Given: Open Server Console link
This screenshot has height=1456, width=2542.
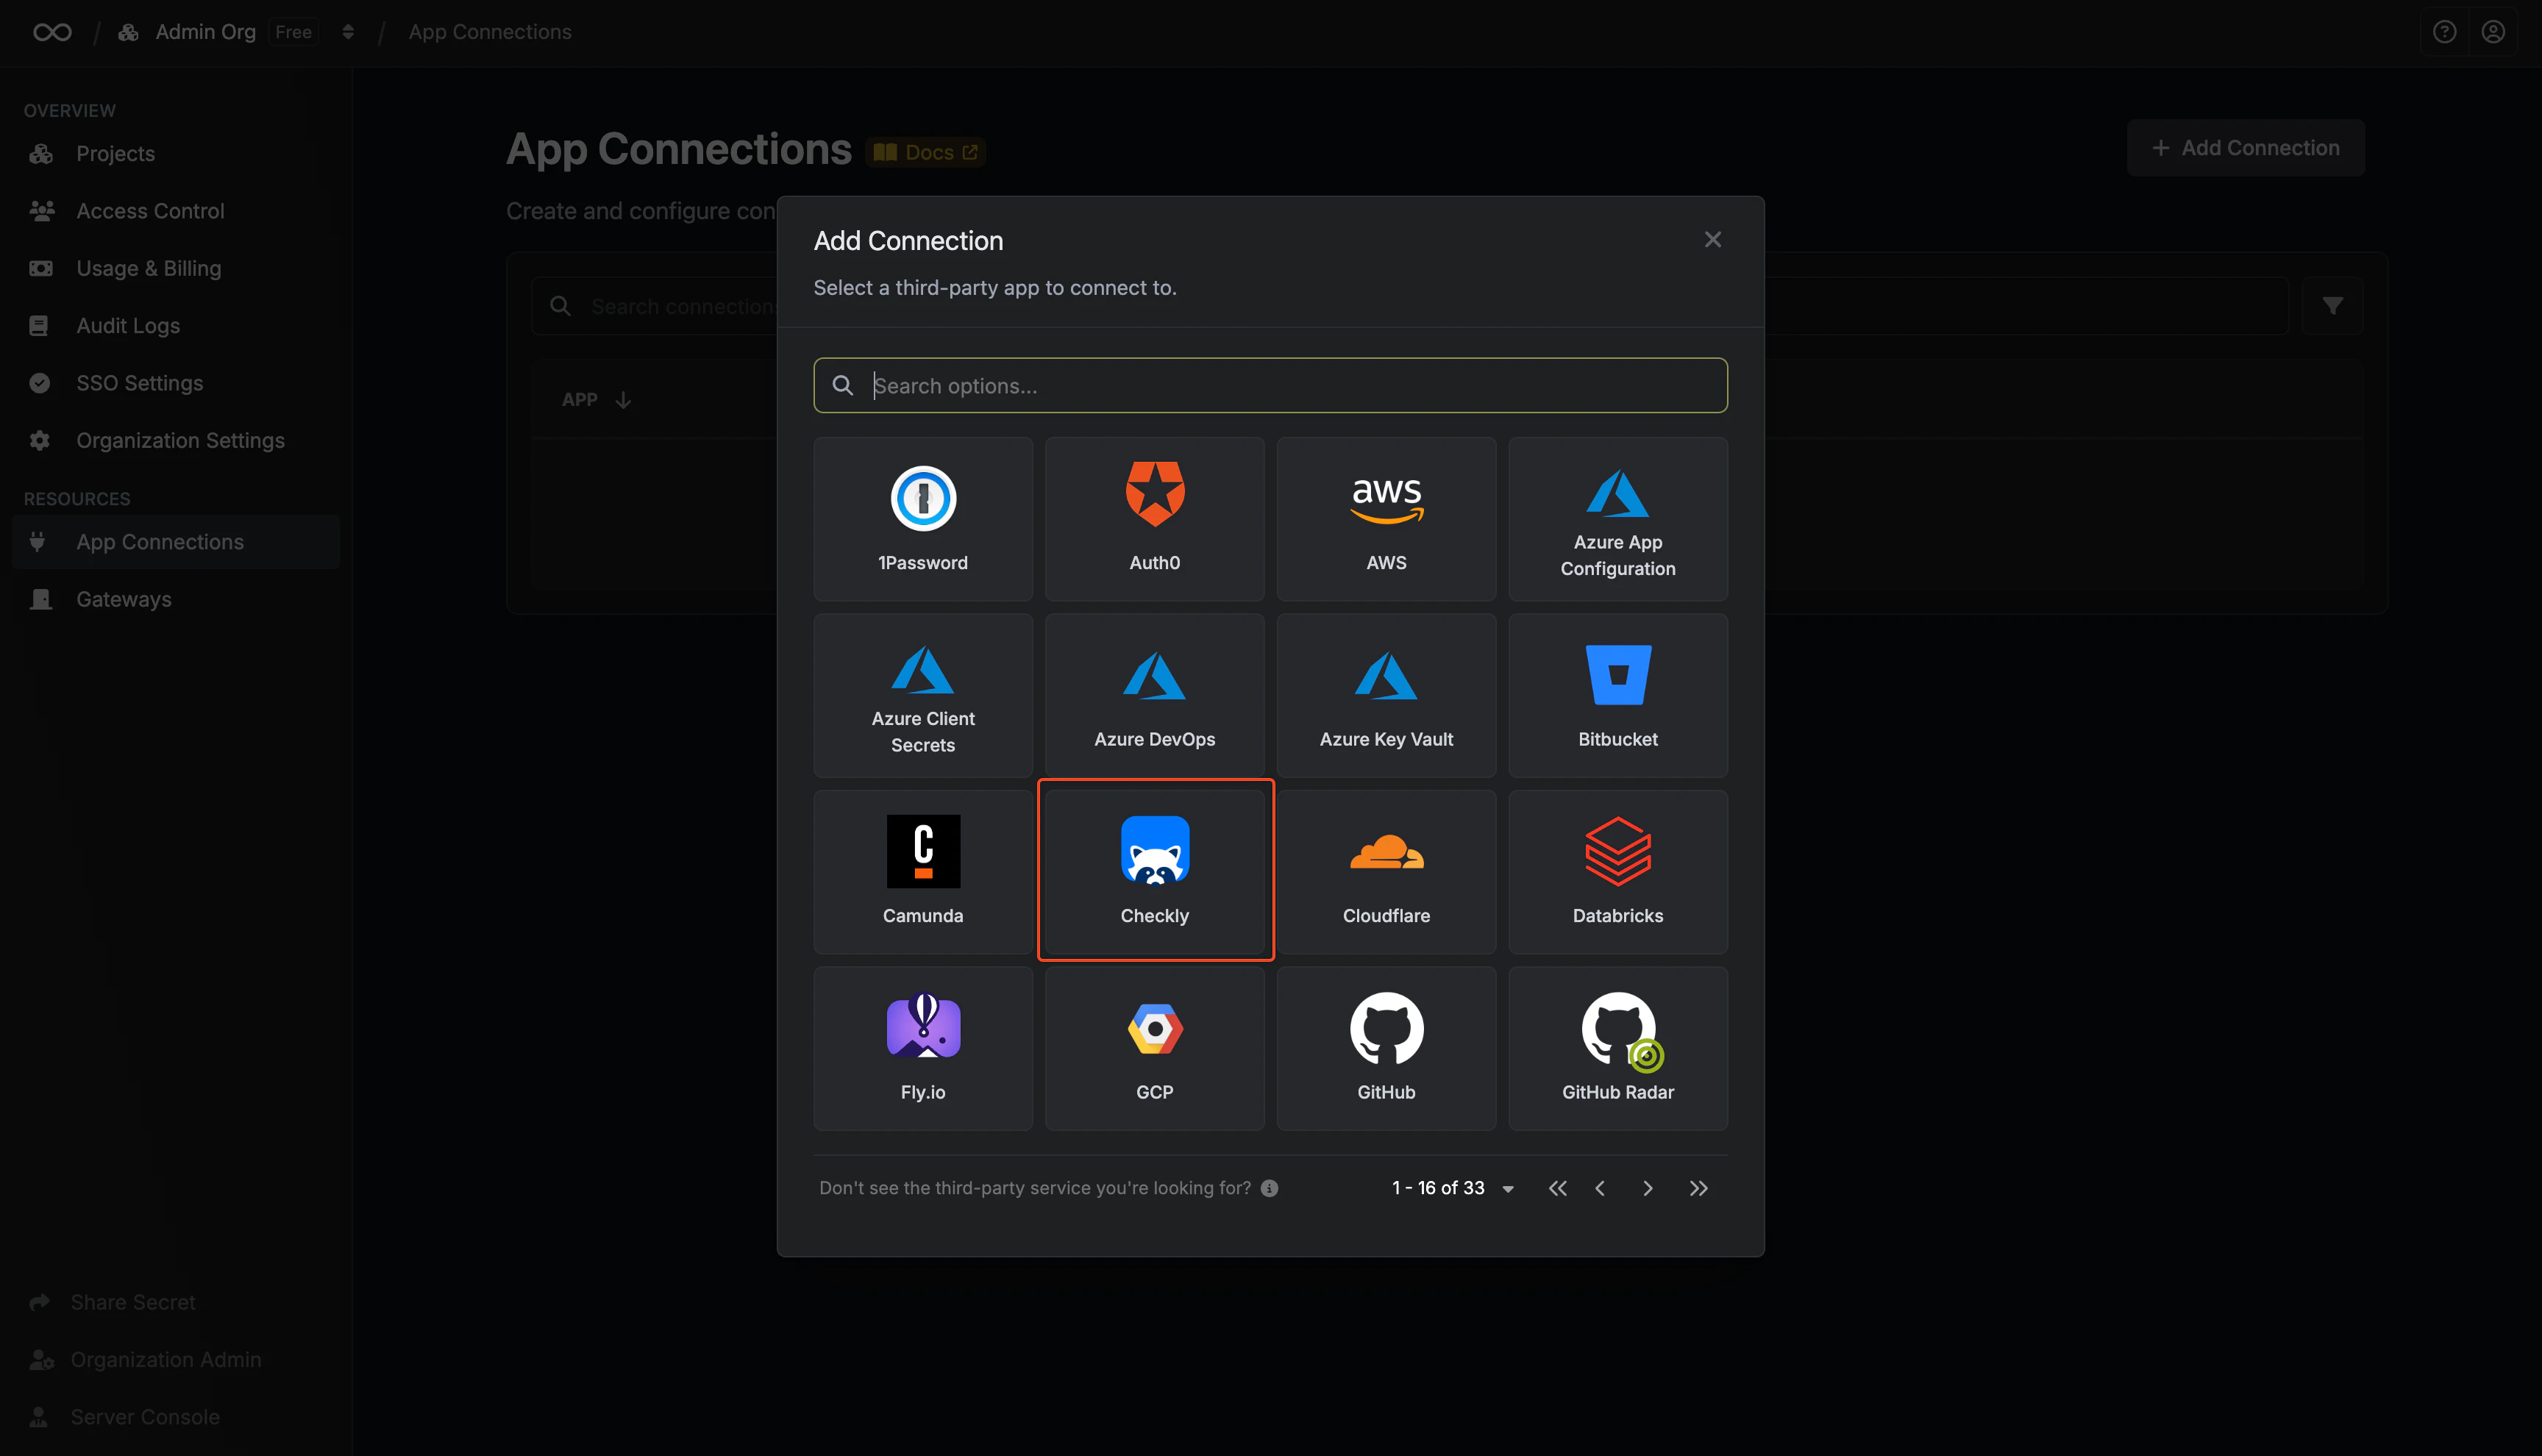Looking at the screenshot, I should pos(125,1417).
